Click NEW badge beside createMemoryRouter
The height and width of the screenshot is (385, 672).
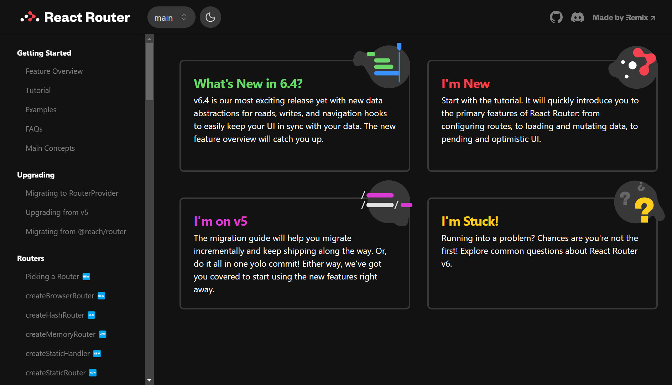point(103,334)
